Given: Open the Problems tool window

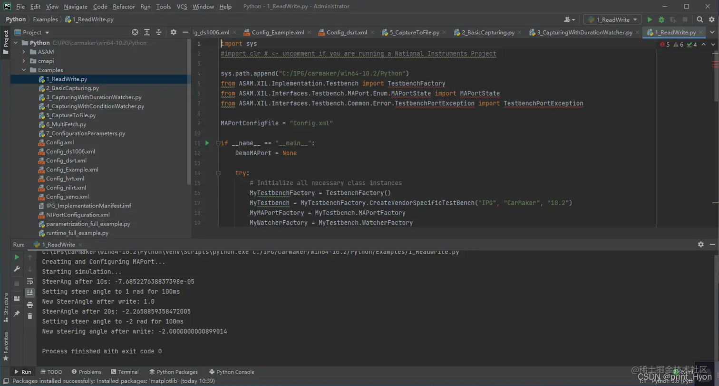Looking at the screenshot, I should (86, 372).
